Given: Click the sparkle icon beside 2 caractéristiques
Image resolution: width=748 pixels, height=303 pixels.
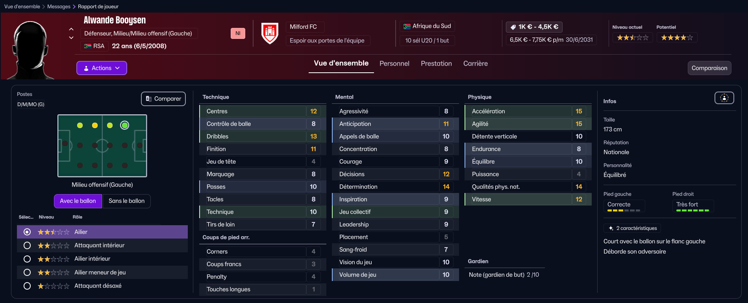Looking at the screenshot, I should click(611, 228).
